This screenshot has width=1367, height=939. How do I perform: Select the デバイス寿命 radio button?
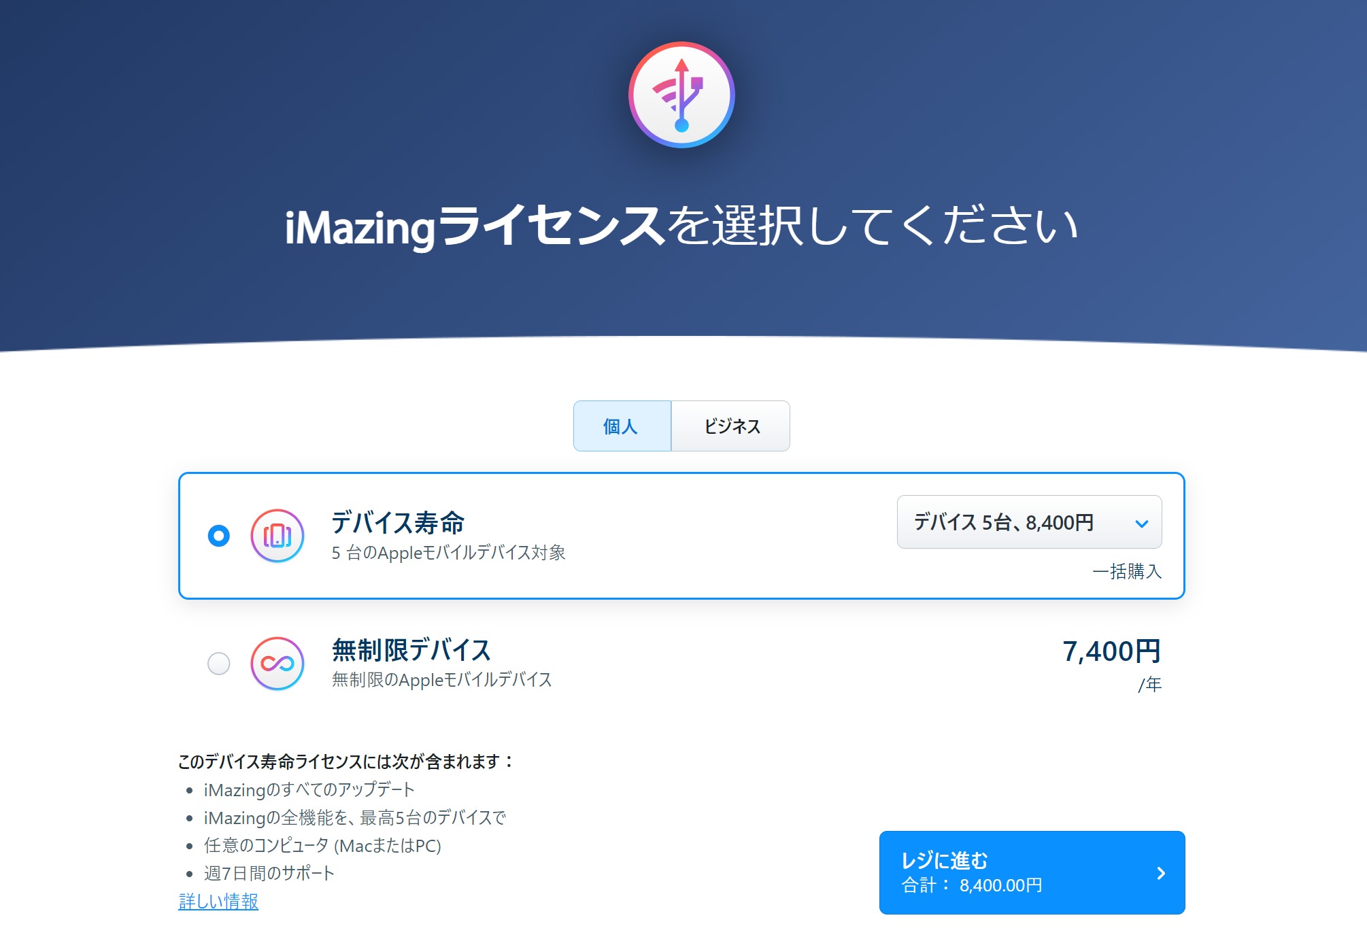pyautogui.click(x=219, y=536)
